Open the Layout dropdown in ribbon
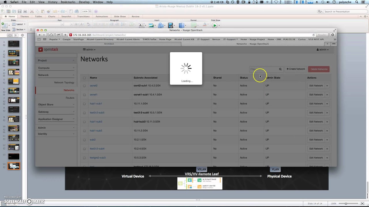The height and width of the screenshot is (207, 369). click(18, 24)
